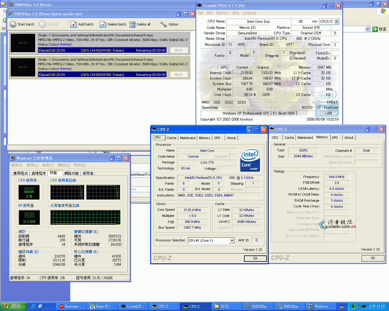This screenshot has width=389, height=311.
Task: Click green Task Manager CPU tray icon
Action: pyautogui.click(x=353, y=306)
